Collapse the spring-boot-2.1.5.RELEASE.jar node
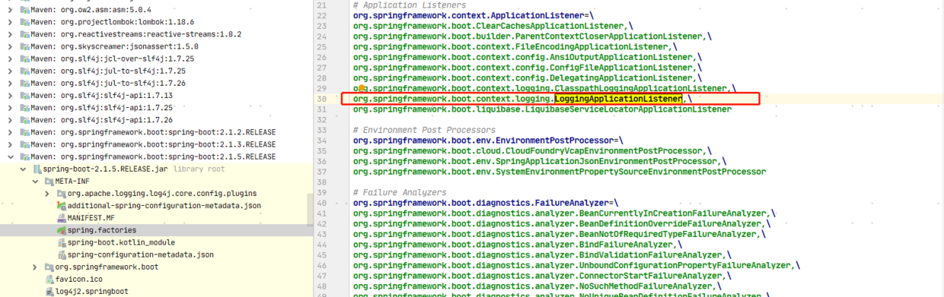This screenshot has height=297, width=944. point(22,169)
